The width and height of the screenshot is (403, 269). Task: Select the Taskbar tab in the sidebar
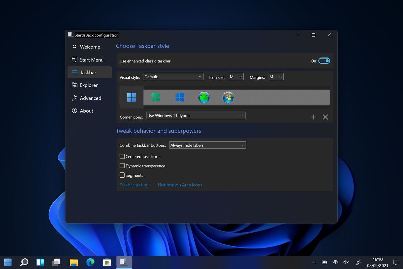tap(87, 72)
